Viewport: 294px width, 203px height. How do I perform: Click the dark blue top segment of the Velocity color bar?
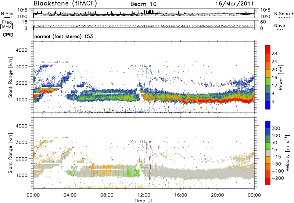268,125
